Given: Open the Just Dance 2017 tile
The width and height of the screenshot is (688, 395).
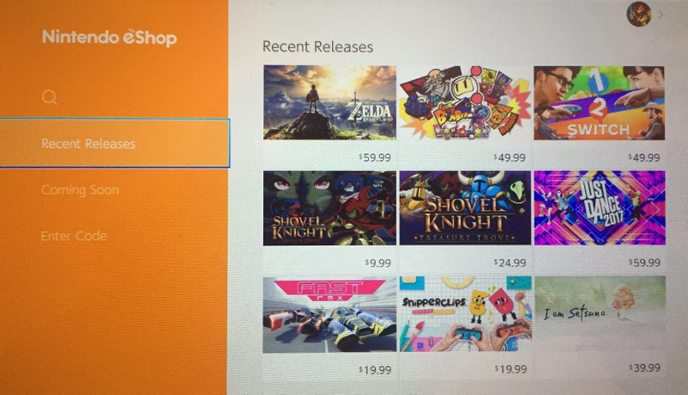Looking at the screenshot, I should point(599,207).
